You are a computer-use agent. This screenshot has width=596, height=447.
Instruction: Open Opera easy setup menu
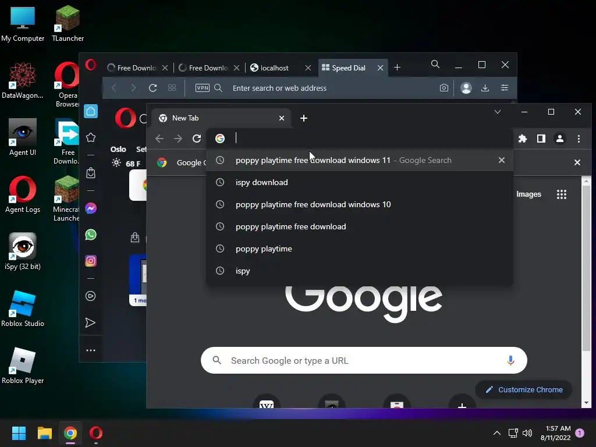pos(505,88)
